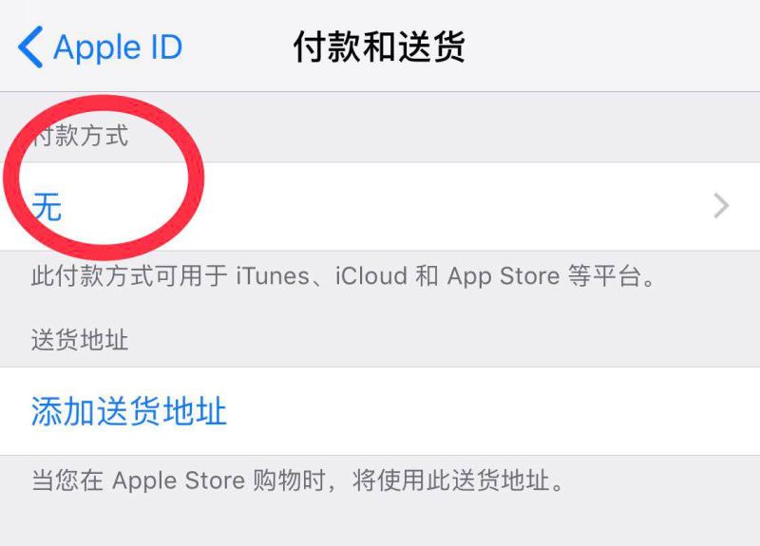Viewport: 760px width, 546px height.
Task: Tap the gray disclosure chevron on payment row
Action: pos(722,206)
